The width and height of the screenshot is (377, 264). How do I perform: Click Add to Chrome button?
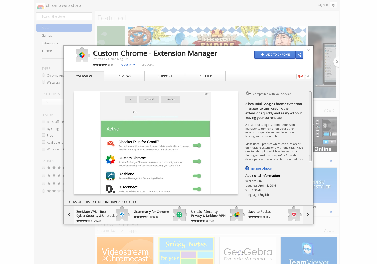(x=275, y=55)
